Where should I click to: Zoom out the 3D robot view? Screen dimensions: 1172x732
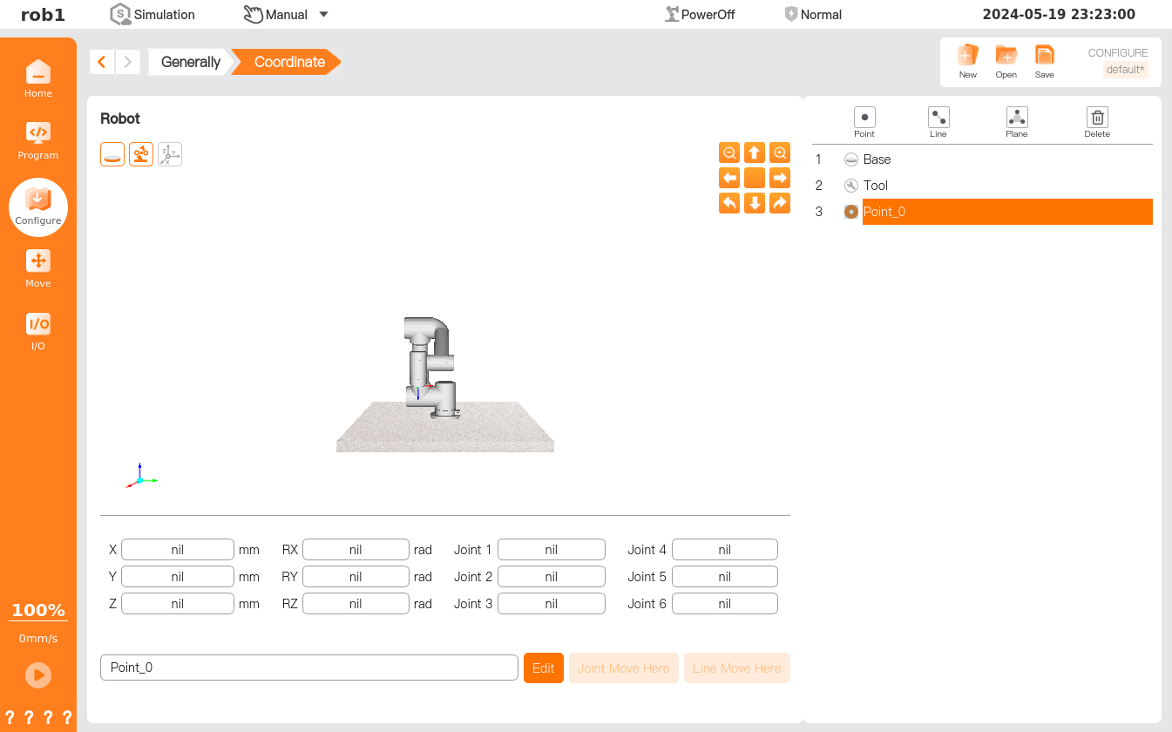[x=729, y=152]
